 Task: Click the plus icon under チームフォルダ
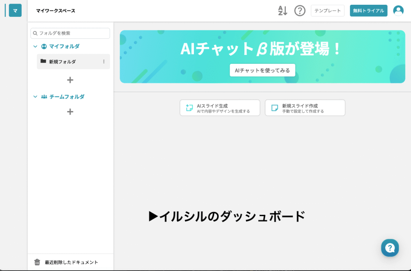coord(70,112)
